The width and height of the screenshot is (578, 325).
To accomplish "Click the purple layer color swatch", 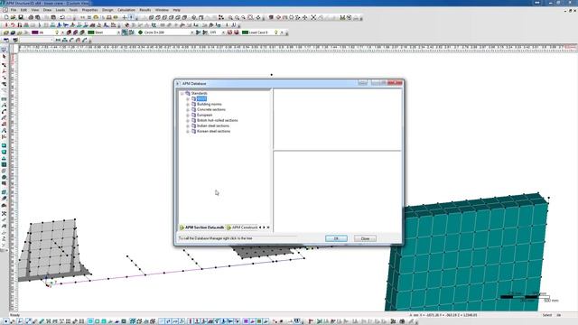I will (35, 32).
